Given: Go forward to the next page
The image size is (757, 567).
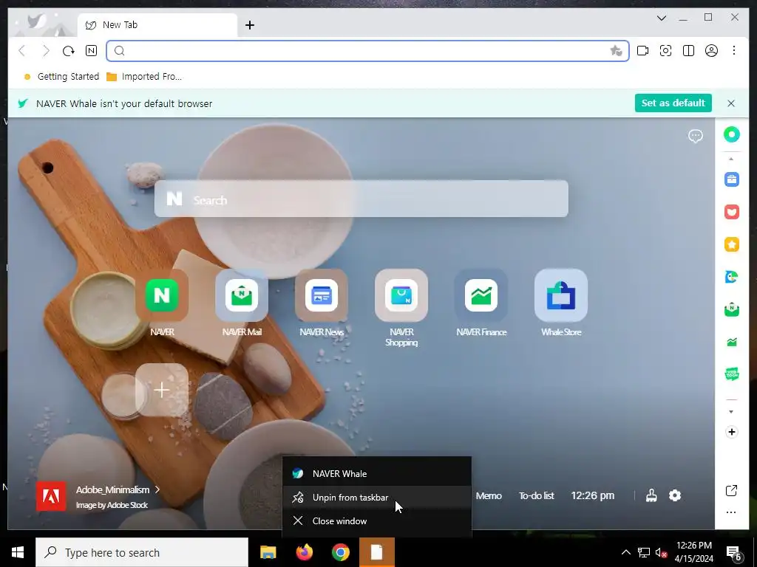Looking at the screenshot, I should coord(45,51).
